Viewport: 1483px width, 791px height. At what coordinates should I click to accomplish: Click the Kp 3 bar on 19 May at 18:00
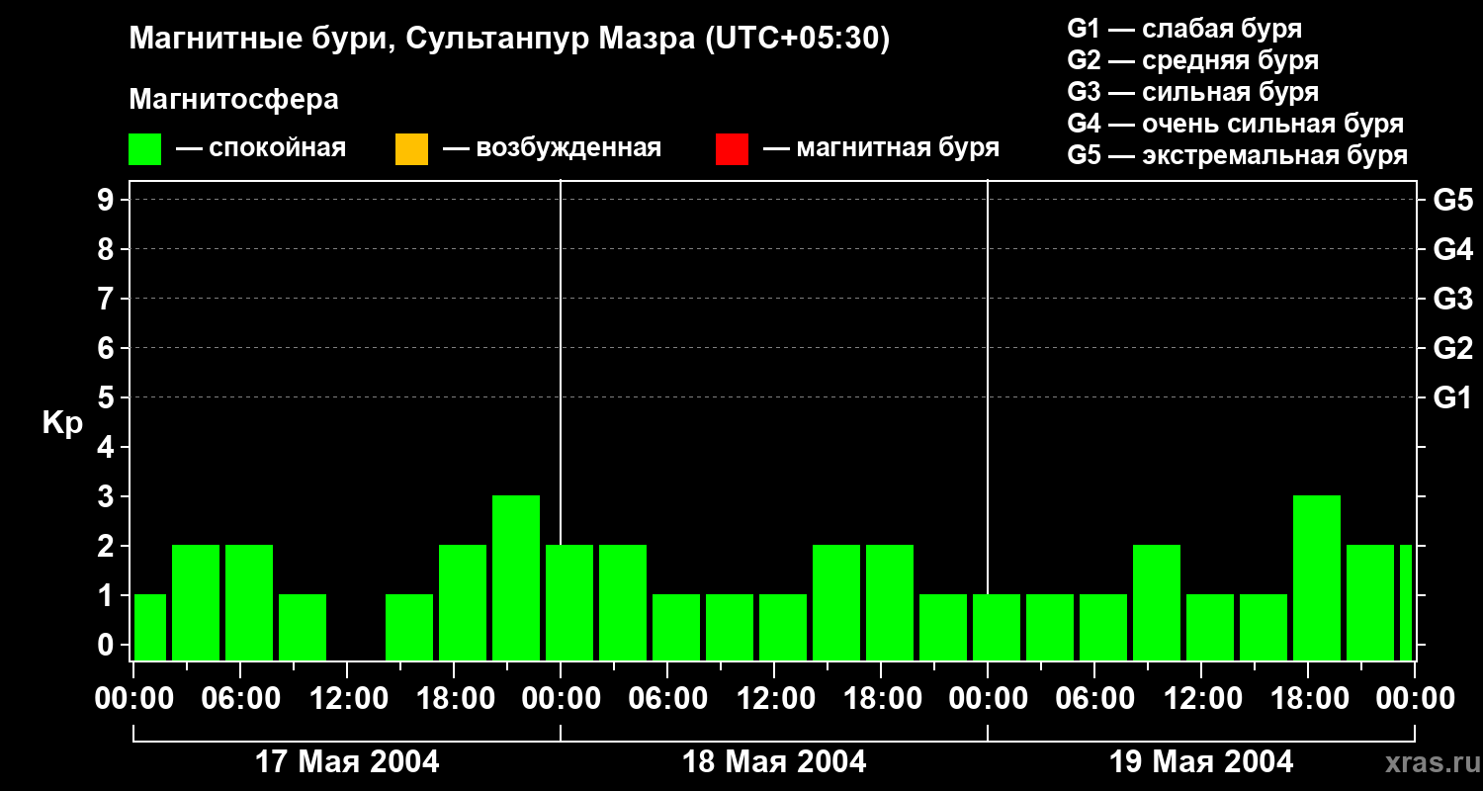[1317, 577]
